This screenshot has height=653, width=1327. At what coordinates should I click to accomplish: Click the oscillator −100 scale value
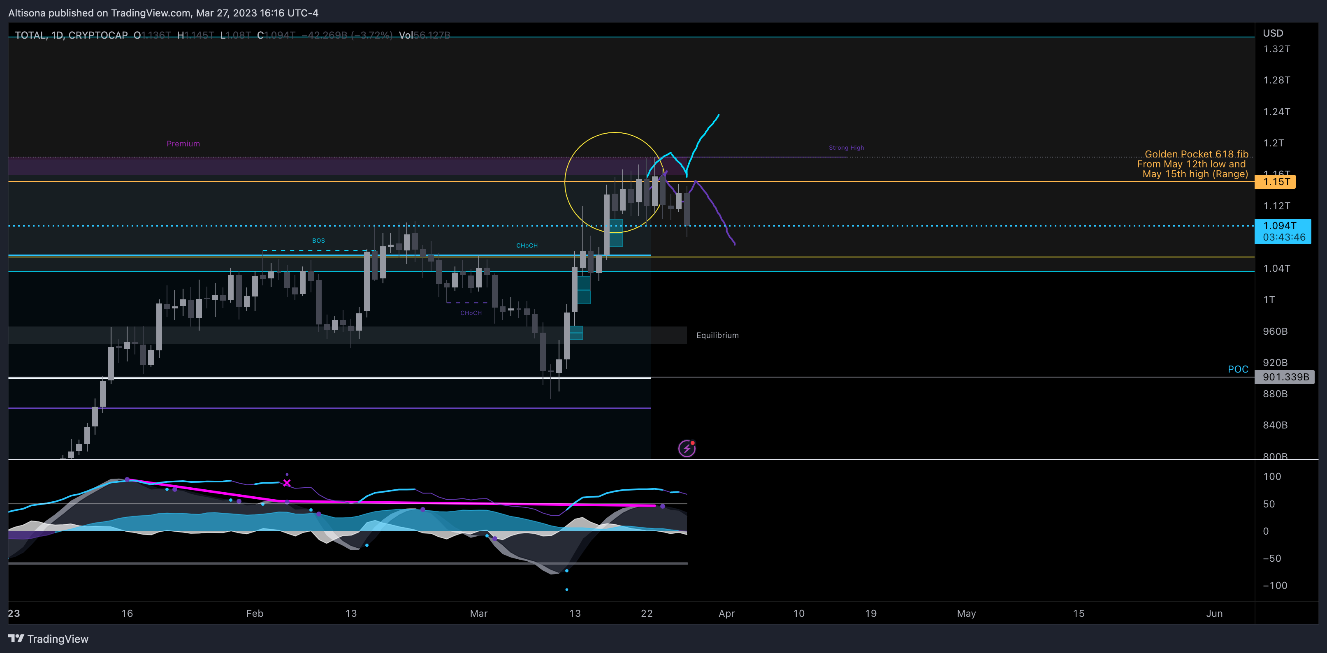1275,586
